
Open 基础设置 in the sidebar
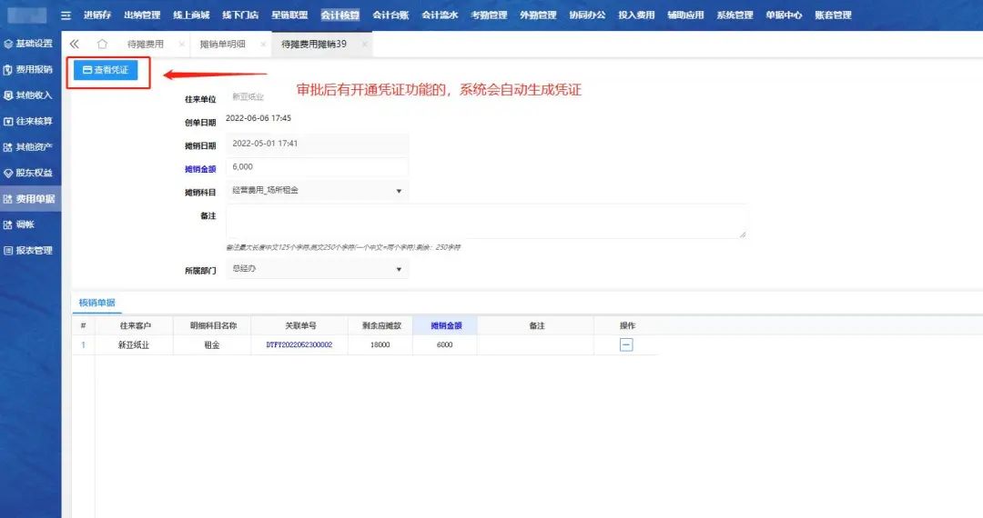(29, 44)
